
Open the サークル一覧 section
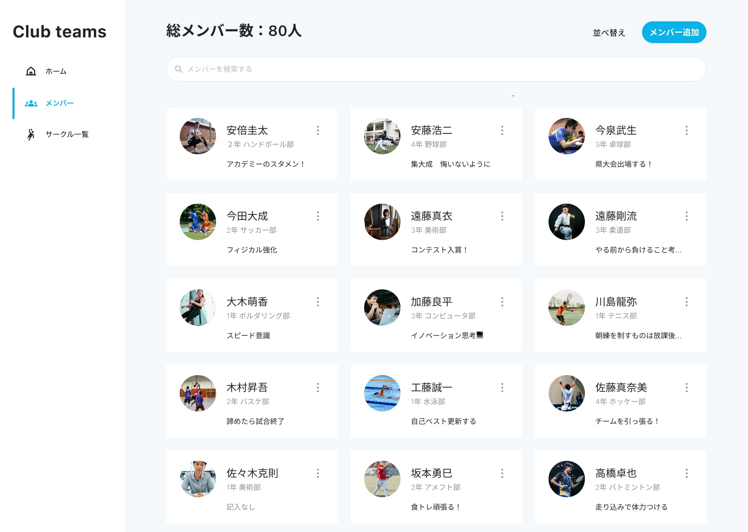(67, 134)
